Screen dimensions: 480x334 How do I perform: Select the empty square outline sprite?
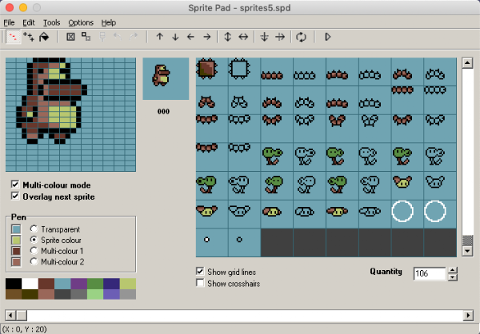(x=244, y=72)
